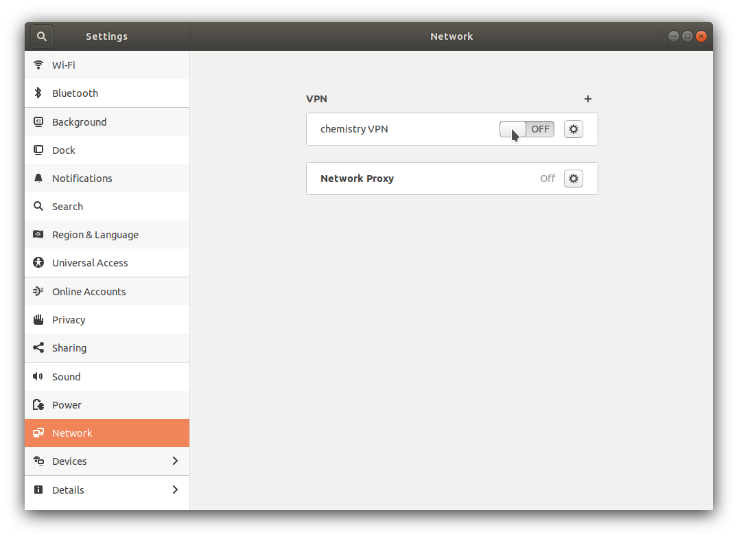
Task: Open chemistry VPN gear settings
Action: (x=573, y=129)
